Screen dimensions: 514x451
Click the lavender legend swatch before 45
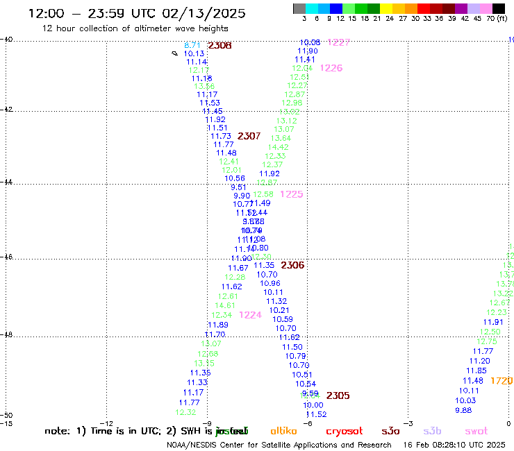(473, 9)
